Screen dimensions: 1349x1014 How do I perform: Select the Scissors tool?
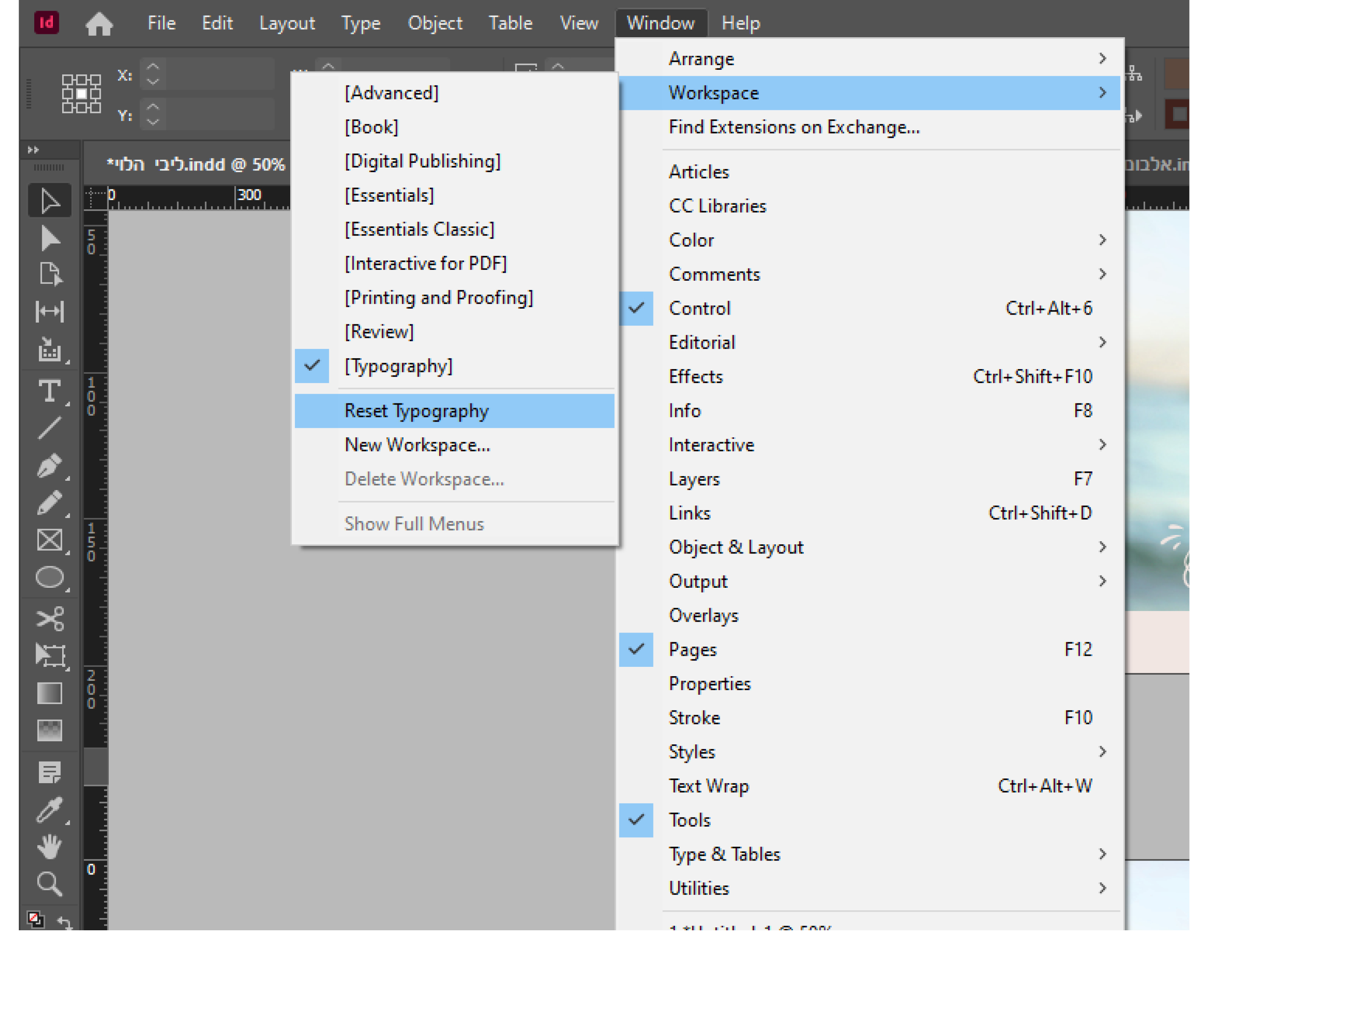pos(49,618)
